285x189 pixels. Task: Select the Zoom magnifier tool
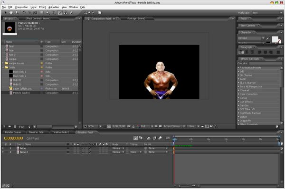click(17, 12)
